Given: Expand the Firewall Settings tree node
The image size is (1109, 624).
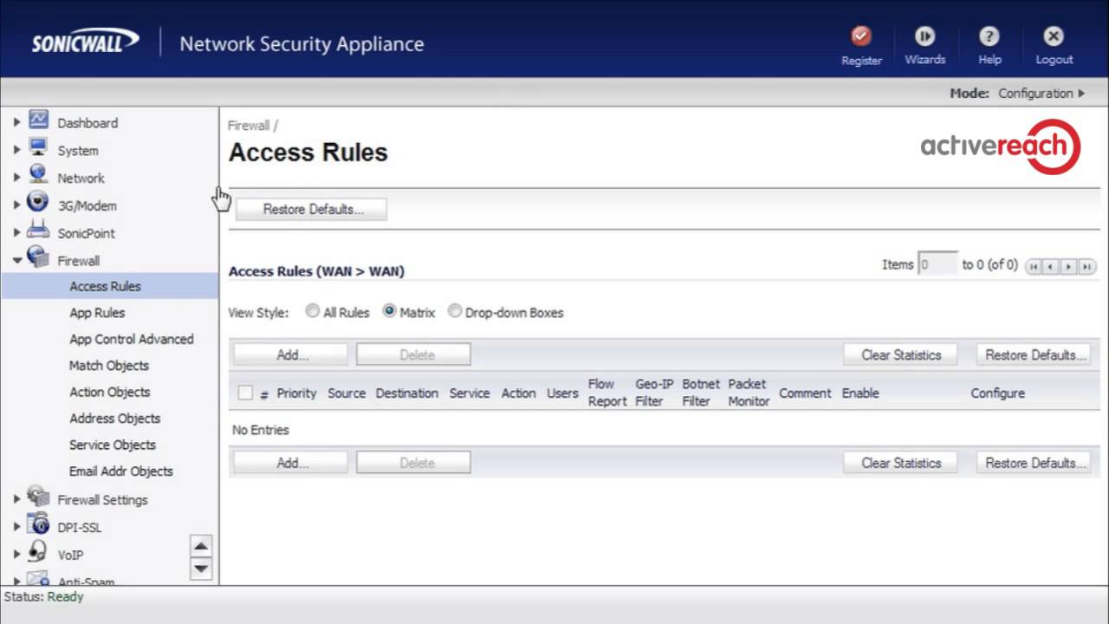Looking at the screenshot, I should coord(16,499).
